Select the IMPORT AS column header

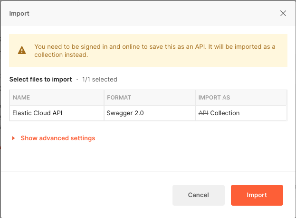point(214,98)
